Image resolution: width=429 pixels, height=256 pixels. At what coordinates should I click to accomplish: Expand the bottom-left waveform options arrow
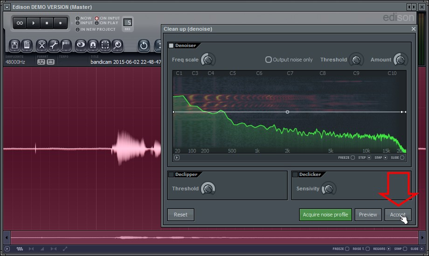click(7, 249)
